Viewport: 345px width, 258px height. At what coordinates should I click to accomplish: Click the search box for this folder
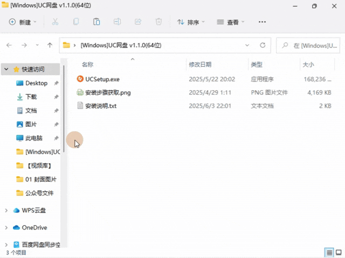(x=308, y=45)
